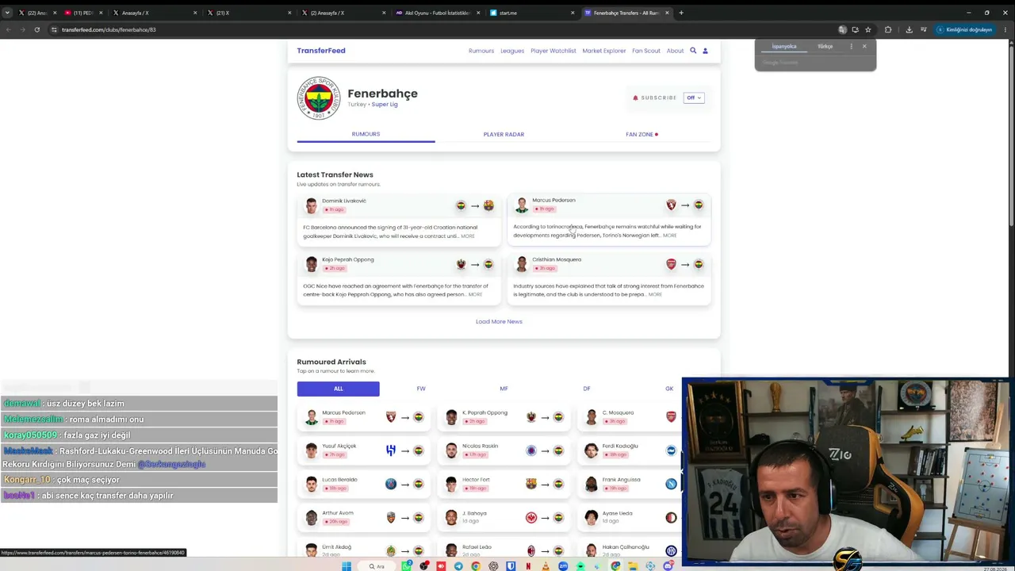Click the TransferFeed home logo
The width and height of the screenshot is (1015, 571).
[x=321, y=51]
